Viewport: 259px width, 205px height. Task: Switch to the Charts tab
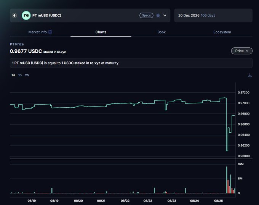[101, 32]
